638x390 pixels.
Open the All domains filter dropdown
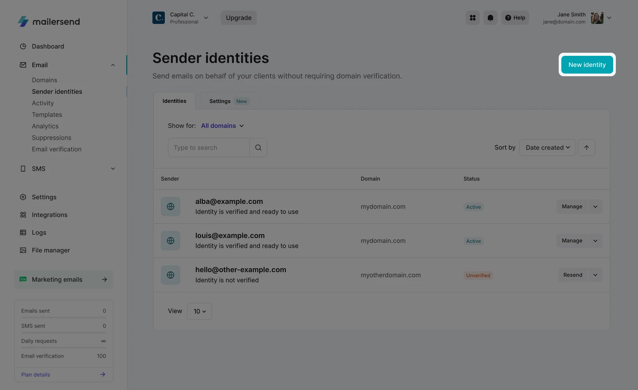click(222, 126)
